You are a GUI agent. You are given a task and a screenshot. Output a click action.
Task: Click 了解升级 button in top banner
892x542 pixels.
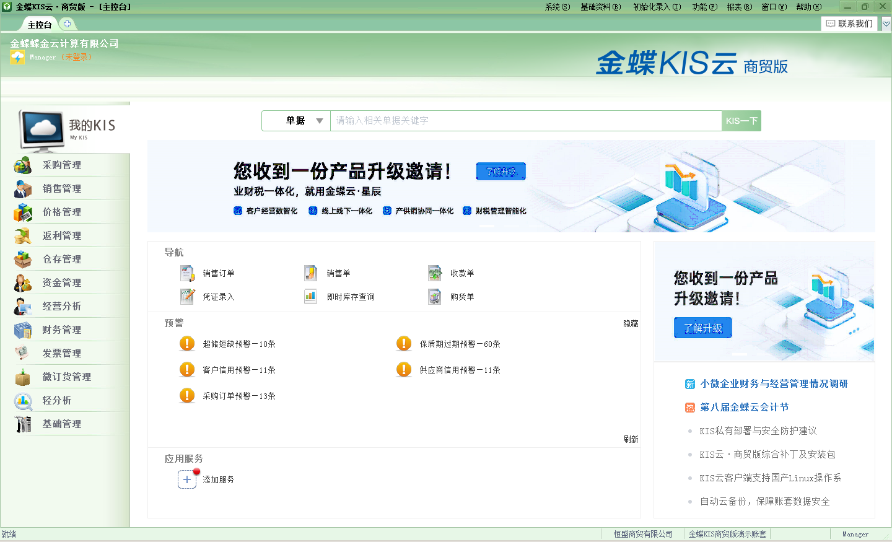501,172
